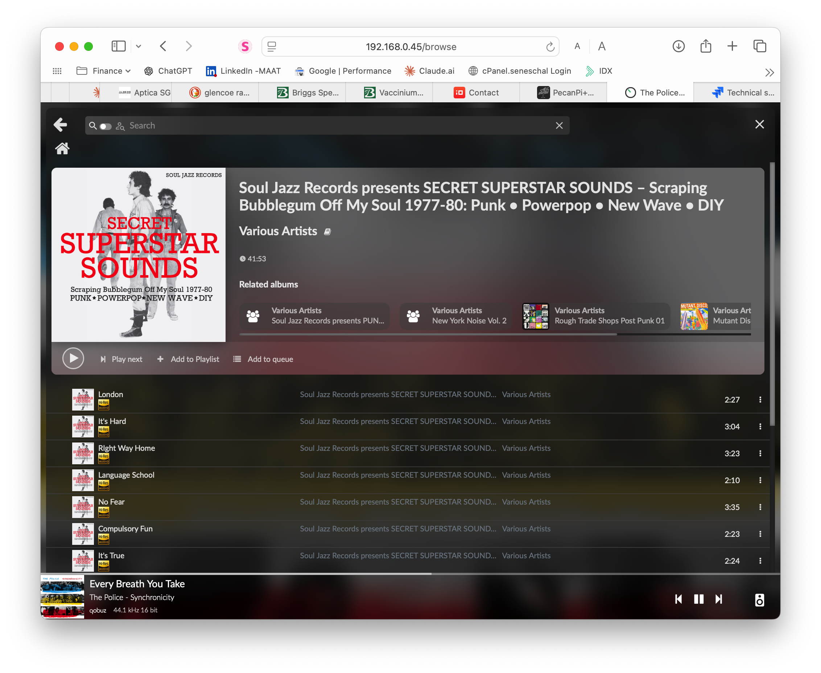Decrease text size with small A

(x=577, y=46)
